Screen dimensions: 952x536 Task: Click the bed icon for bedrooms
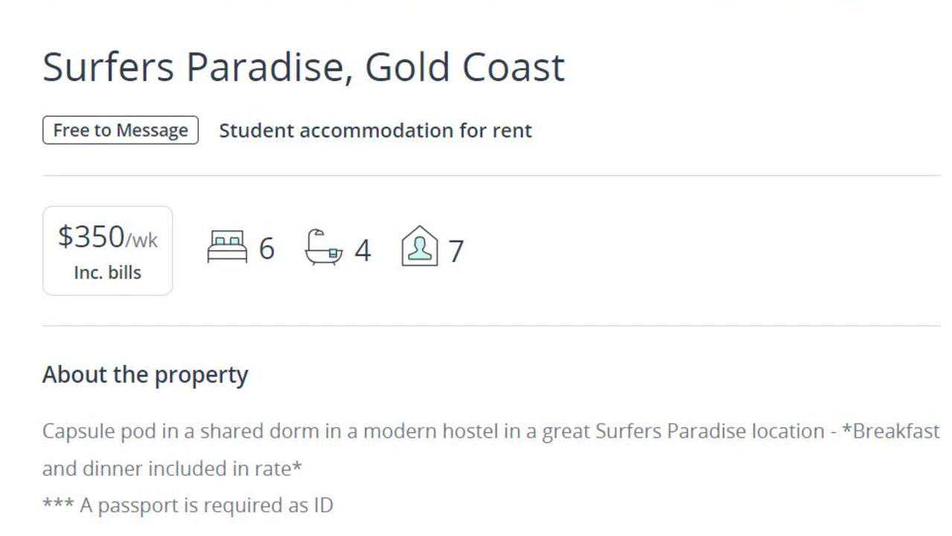[x=227, y=247]
